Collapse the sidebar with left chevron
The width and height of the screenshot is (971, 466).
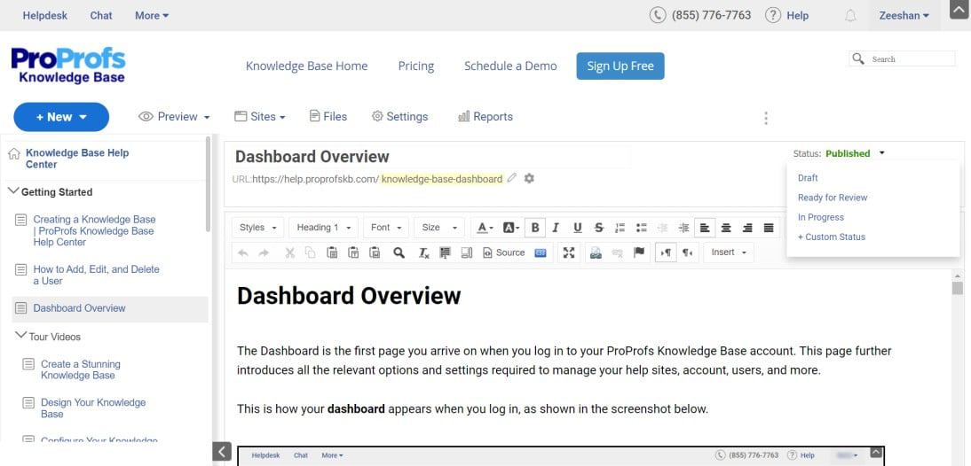(x=222, y=451)
